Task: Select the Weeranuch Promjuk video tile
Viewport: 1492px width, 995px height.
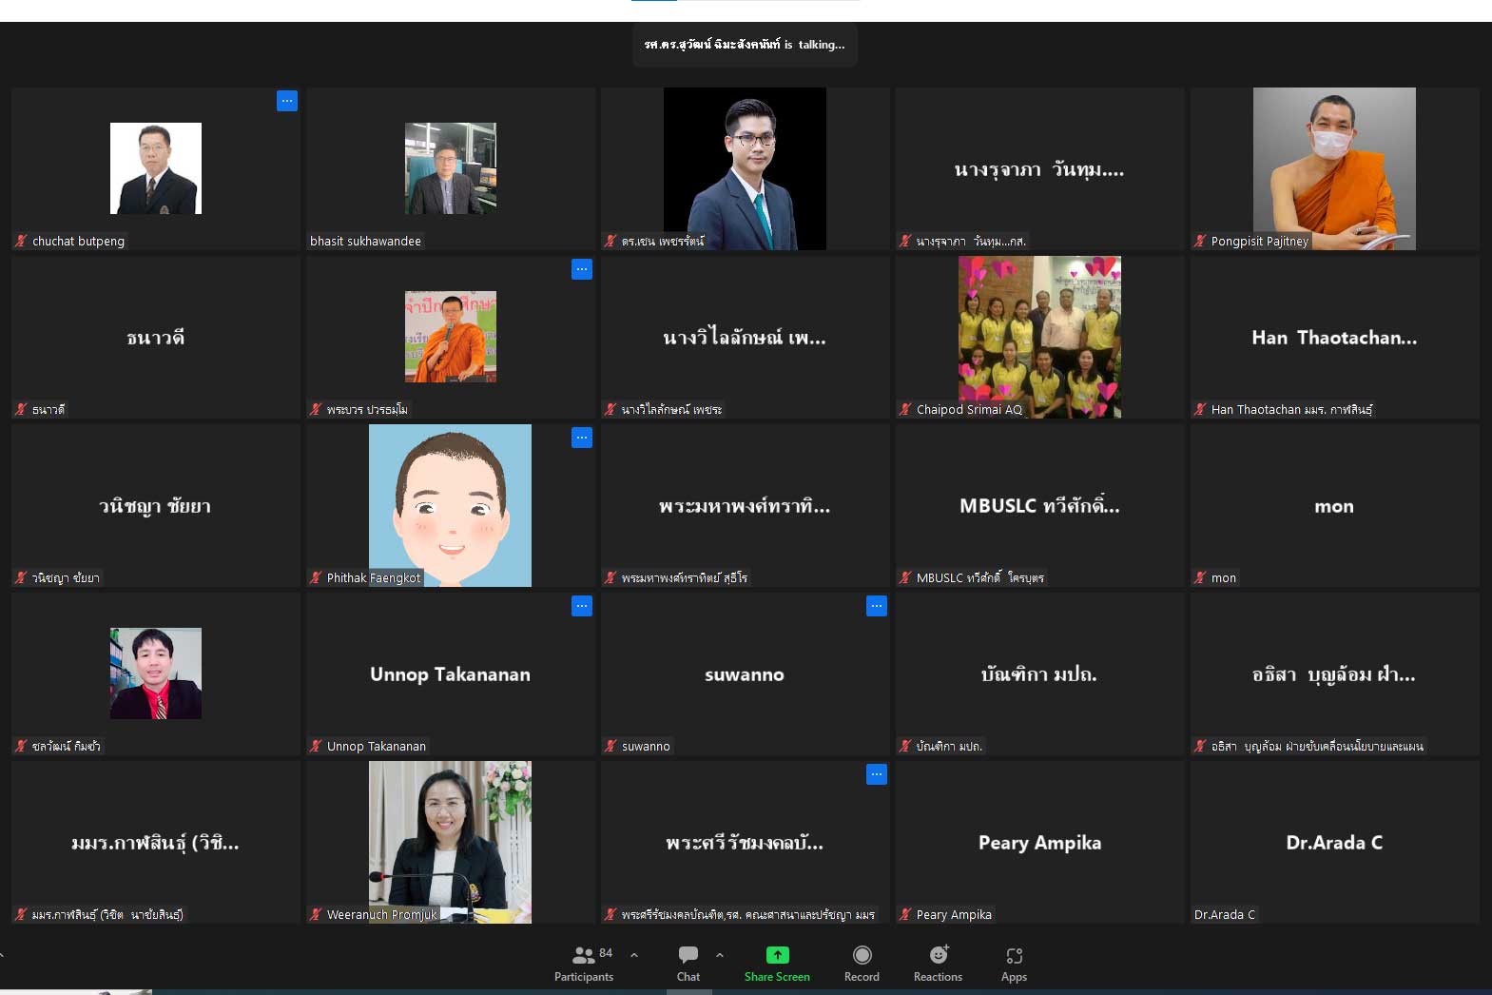Action: pyautogui.click(x=450, y=842)
